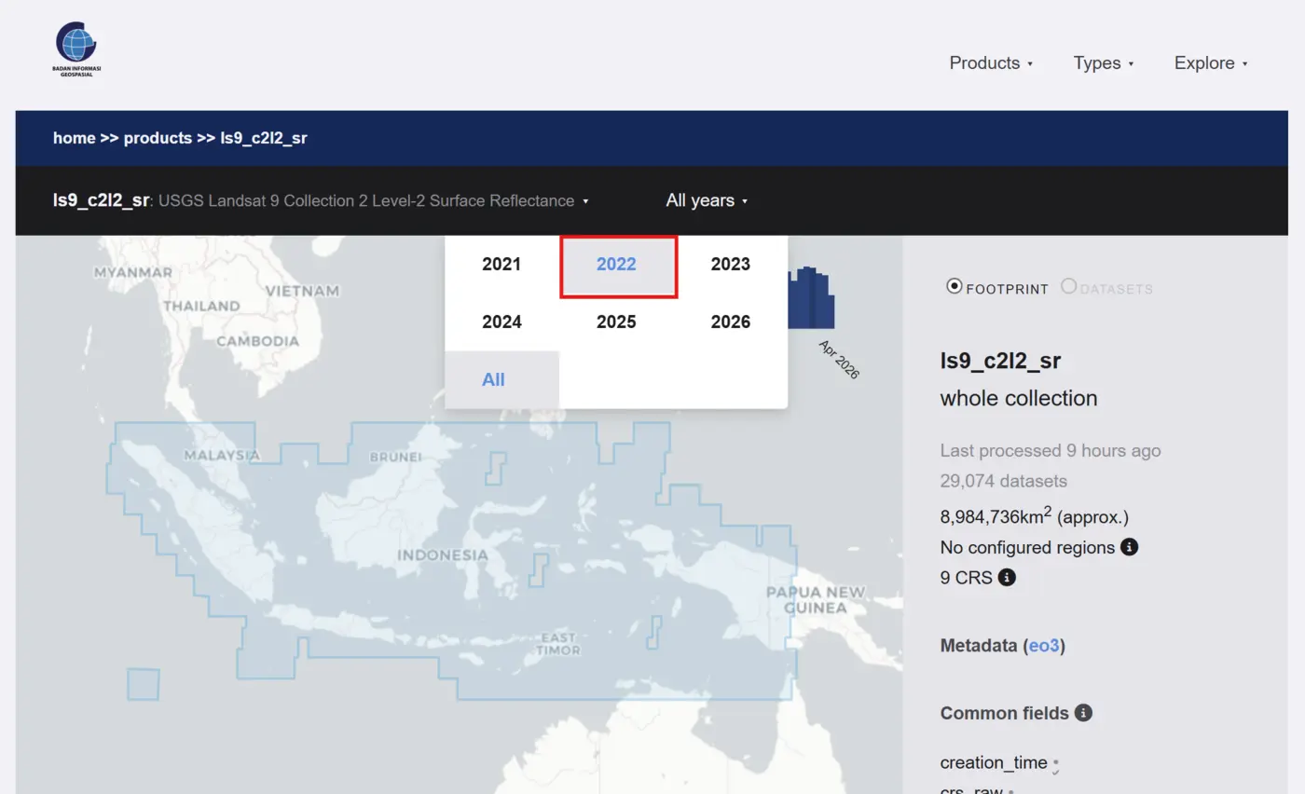This screenshot has width=1305, height=794.
Task: Click the timeline bar chart above Apr 2026
Action: [811, 298]
